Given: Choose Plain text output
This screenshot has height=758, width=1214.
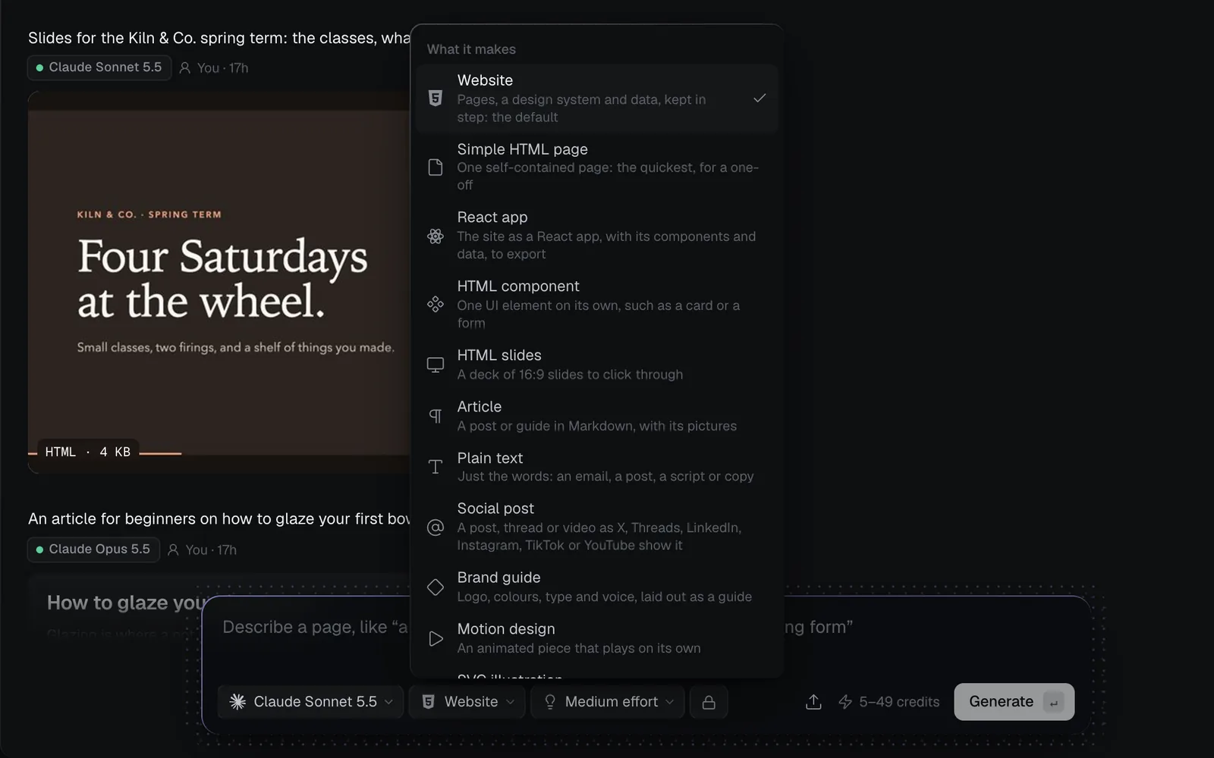Looking at the screenshot, I should 597,467.
